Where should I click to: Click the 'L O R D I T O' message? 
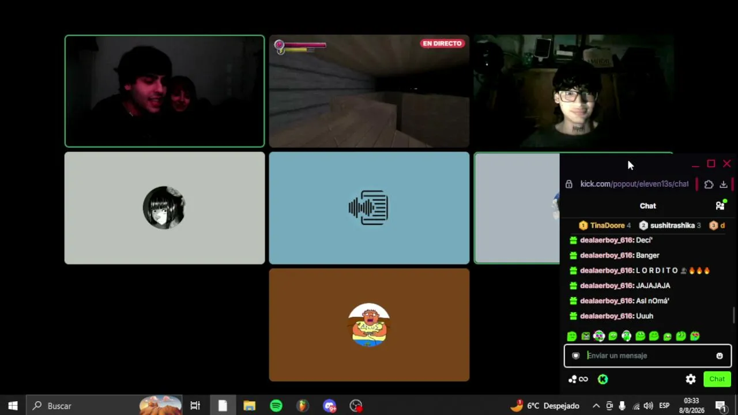click(657, 270)
